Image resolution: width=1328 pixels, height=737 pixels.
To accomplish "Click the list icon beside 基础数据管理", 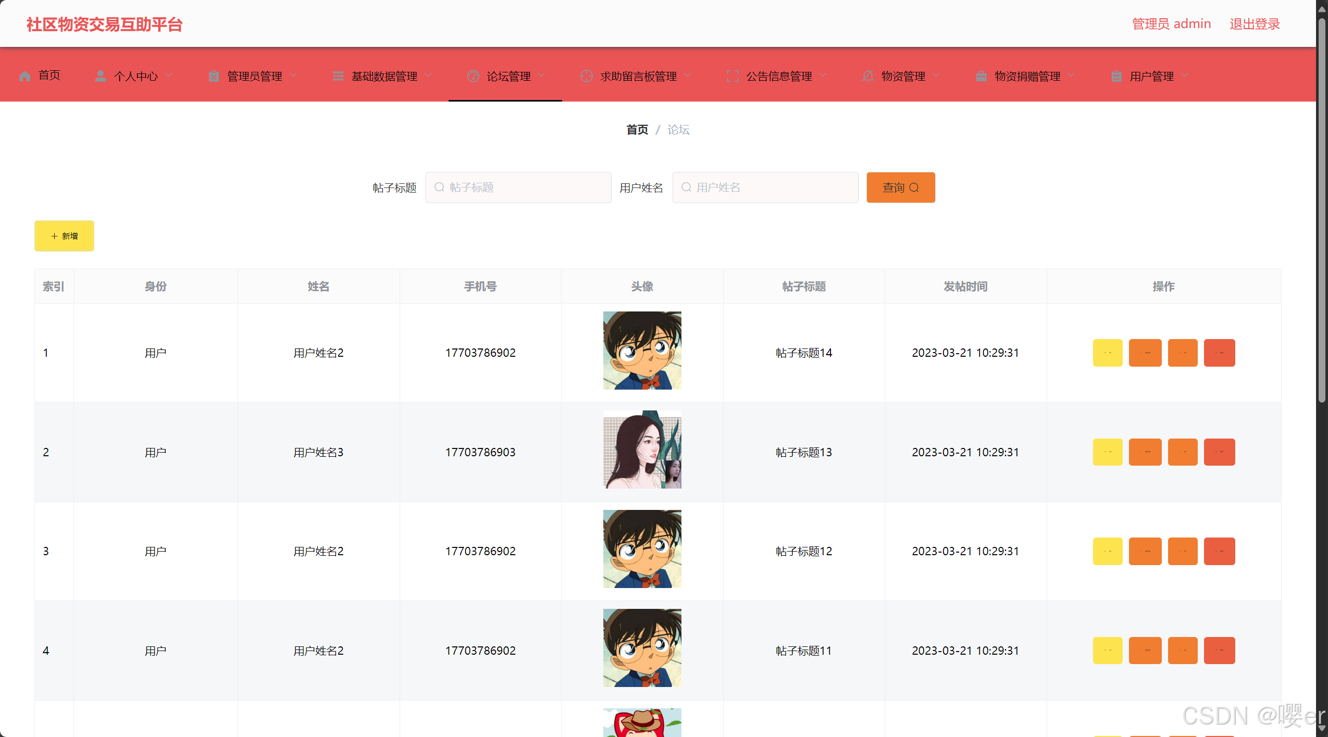I will [338, 76].
